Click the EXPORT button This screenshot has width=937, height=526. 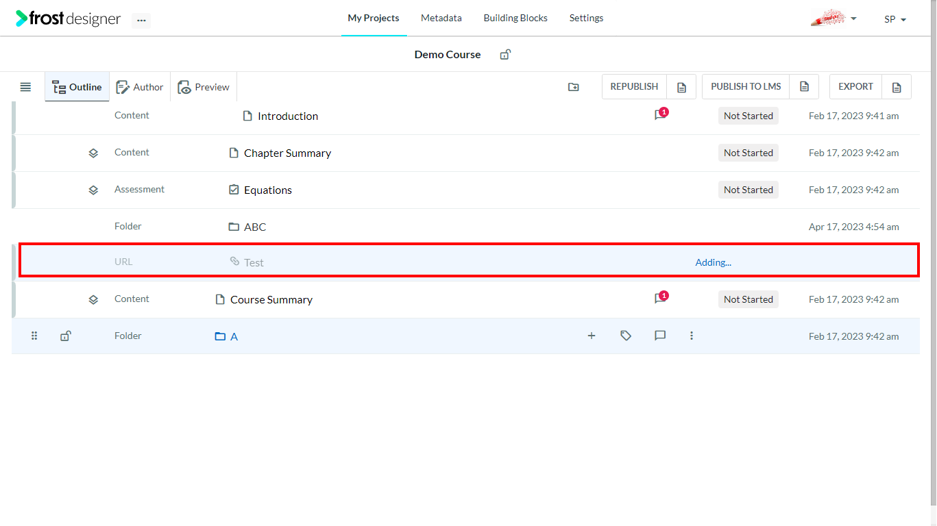[x=855, y=86]
